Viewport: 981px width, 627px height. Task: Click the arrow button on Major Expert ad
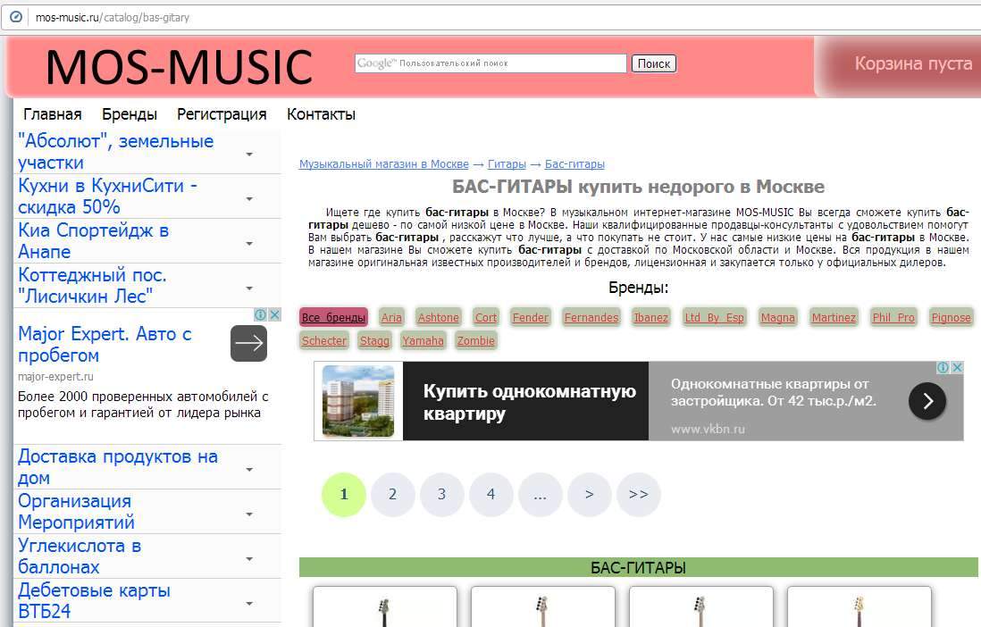[x=248, y=343]
